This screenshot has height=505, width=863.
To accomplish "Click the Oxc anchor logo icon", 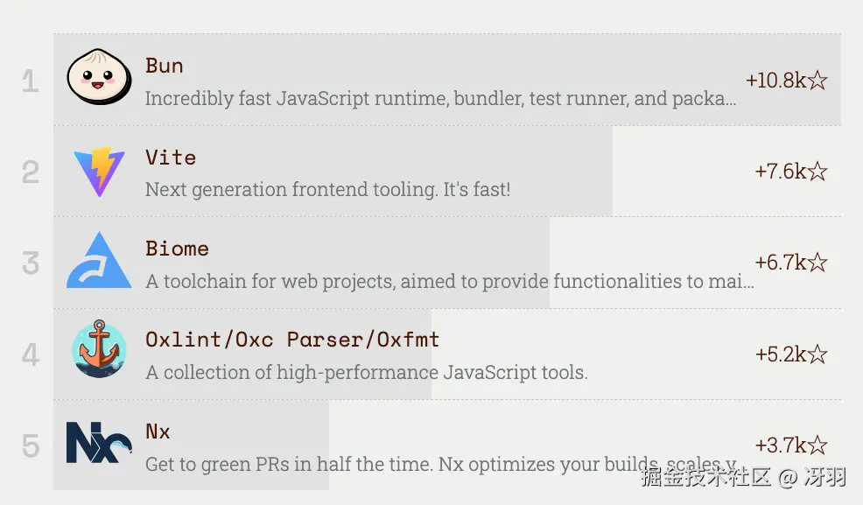I will pos(99,349).
